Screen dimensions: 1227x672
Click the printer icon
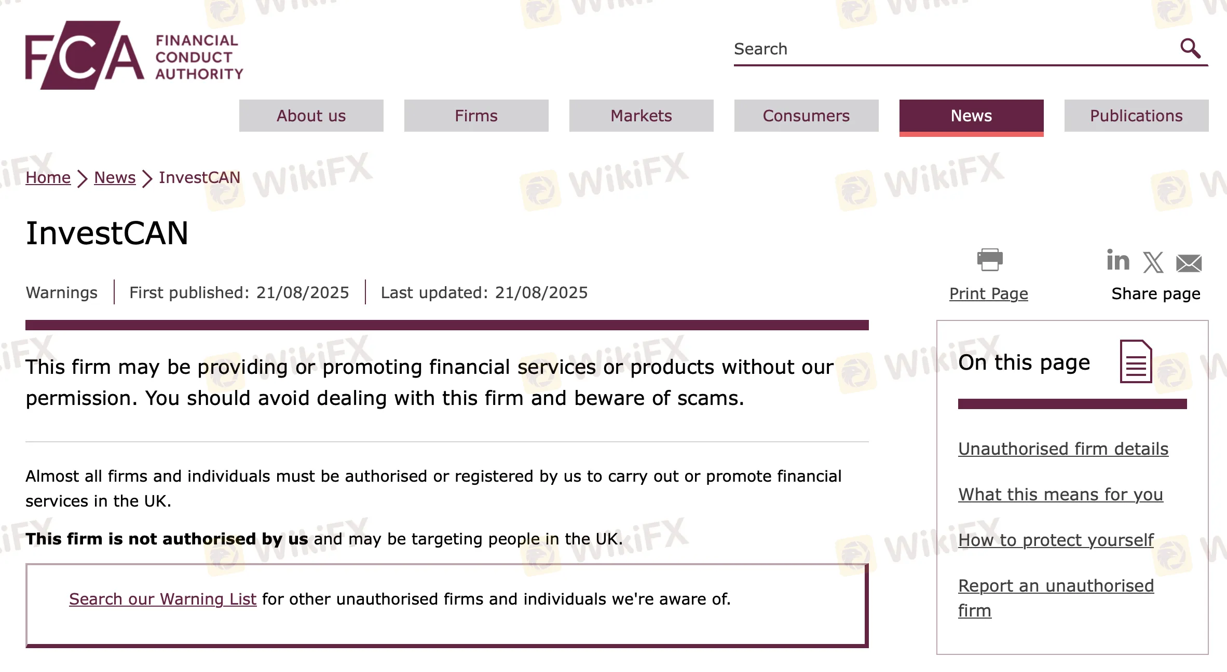989,260
